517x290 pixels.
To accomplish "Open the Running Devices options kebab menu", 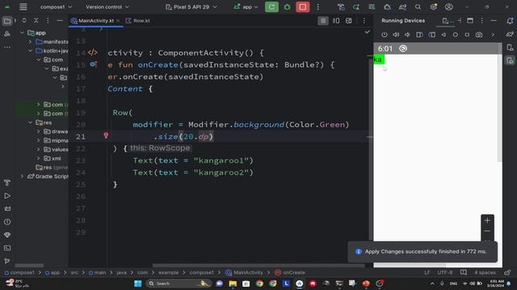I will (481, 21).
